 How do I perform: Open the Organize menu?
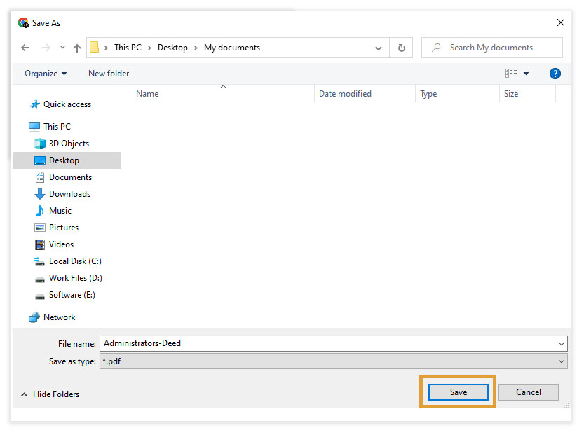(46, 74)
